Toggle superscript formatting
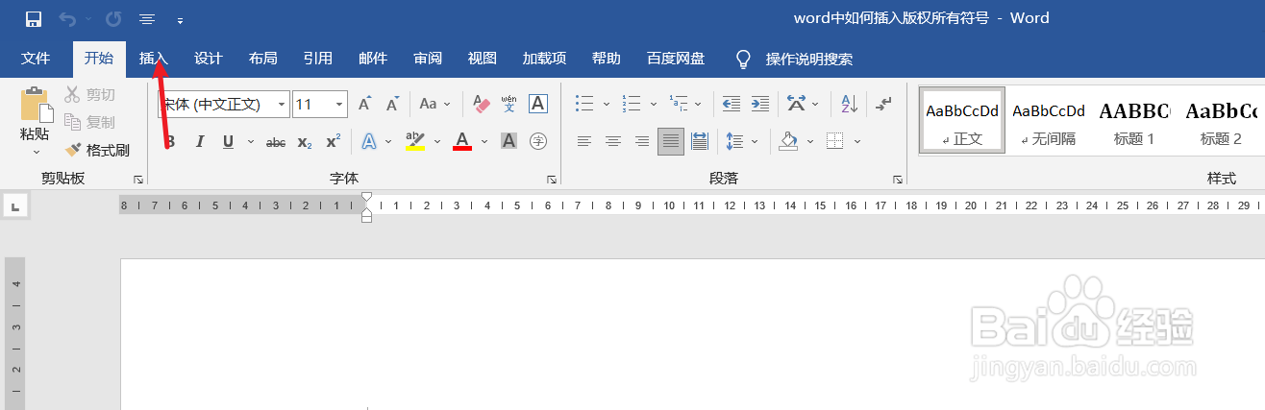 tap(333, 142)
